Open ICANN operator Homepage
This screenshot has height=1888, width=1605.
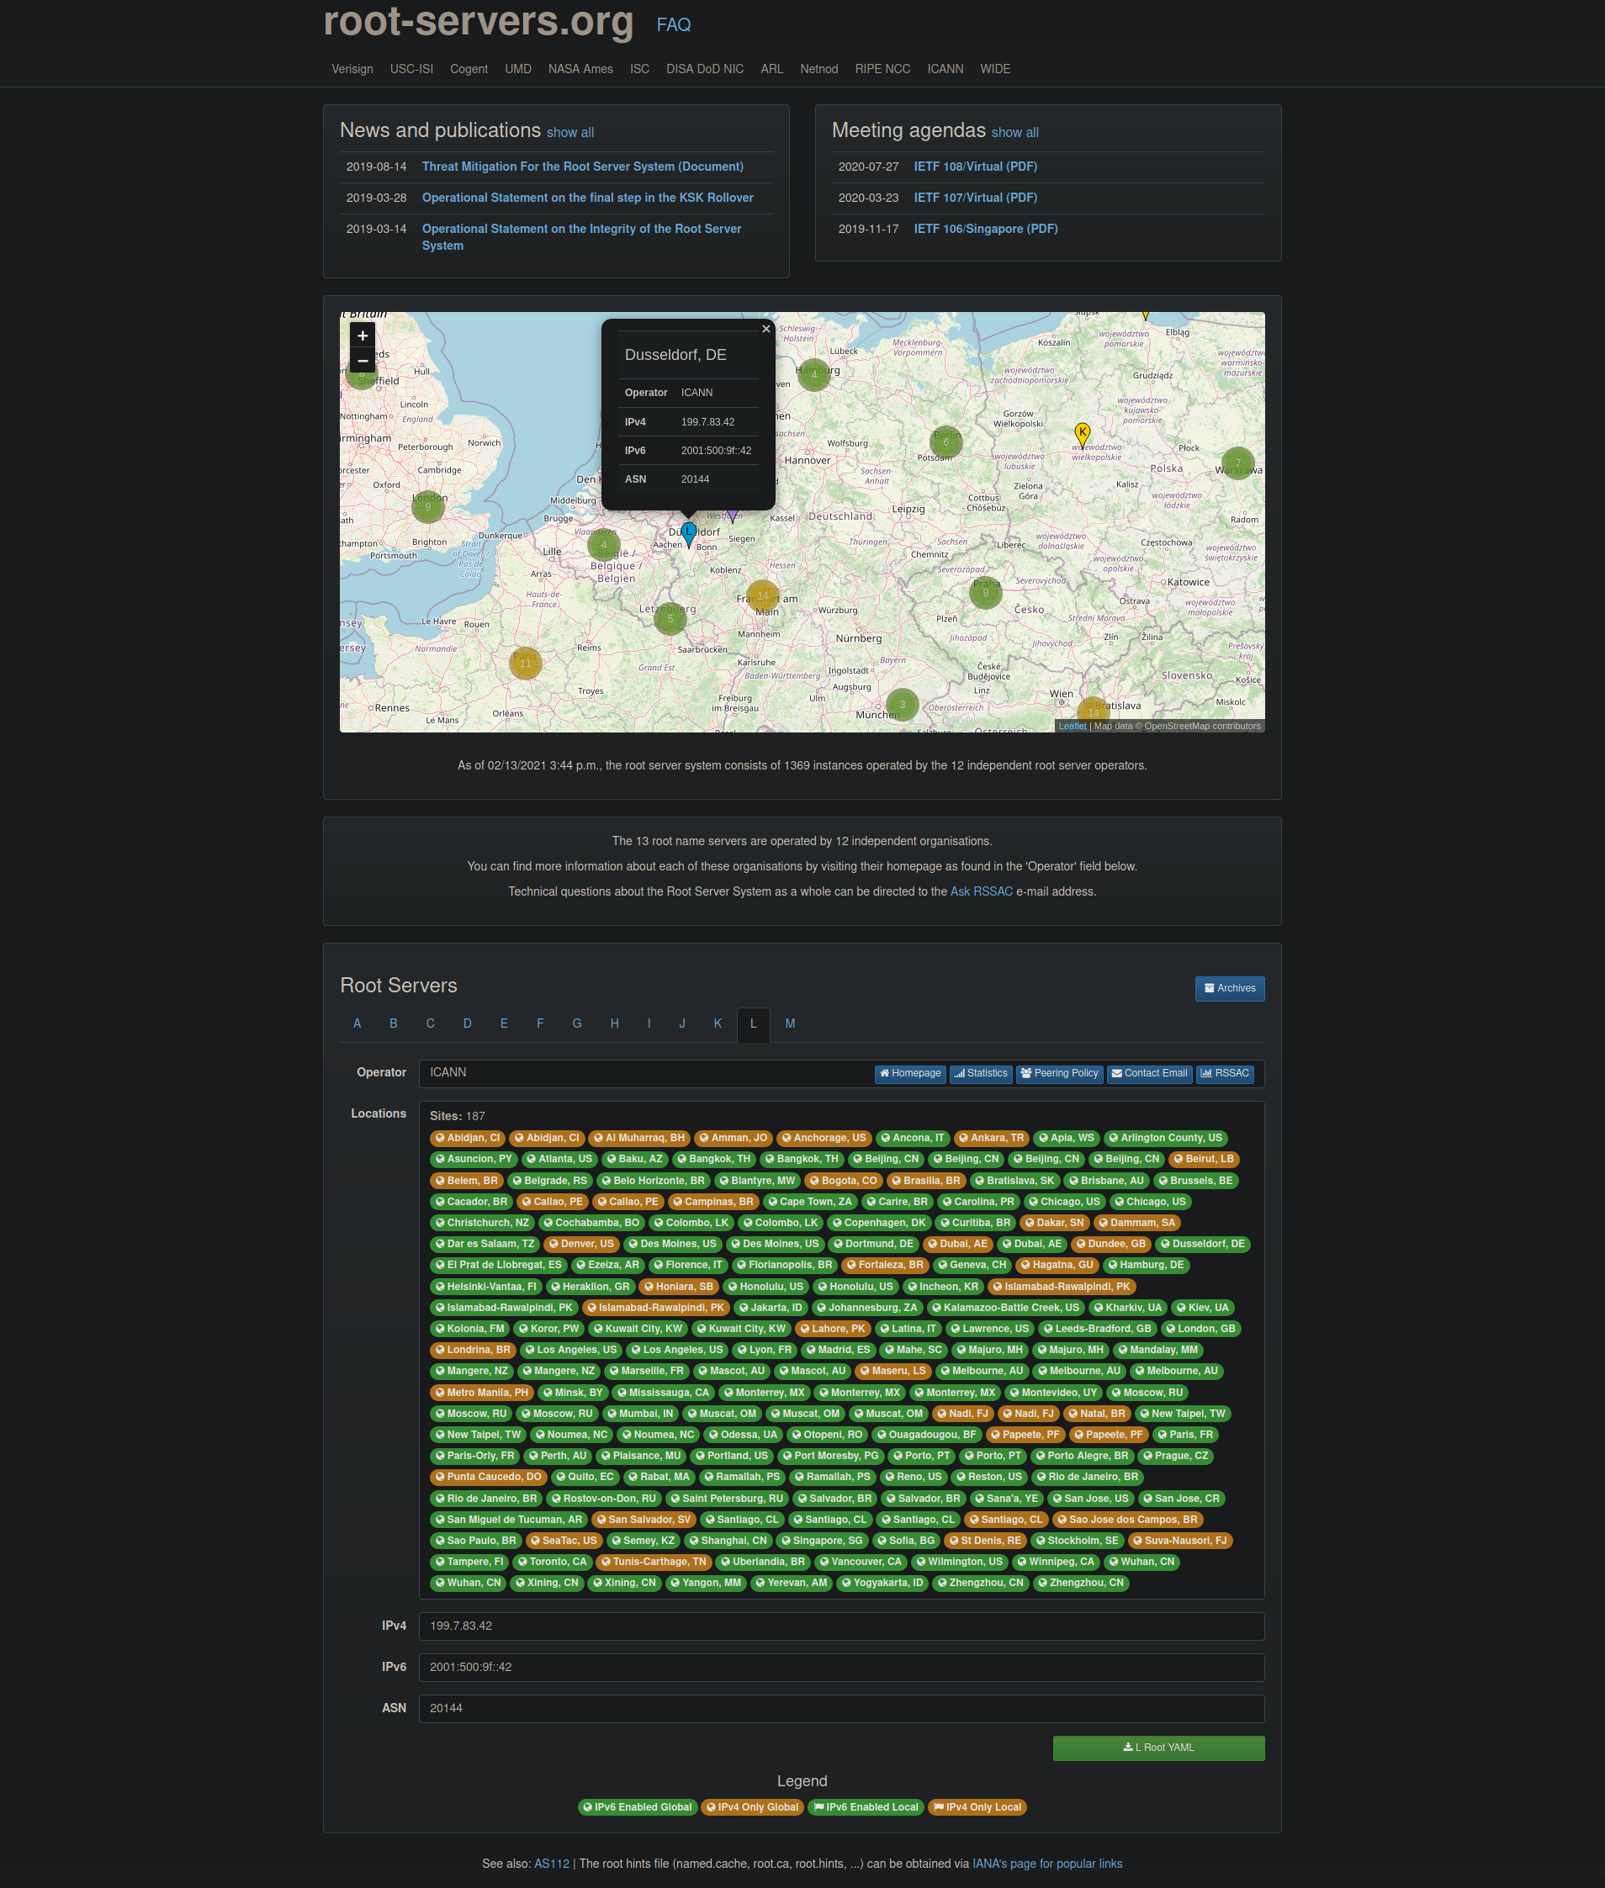point(909,1073)
